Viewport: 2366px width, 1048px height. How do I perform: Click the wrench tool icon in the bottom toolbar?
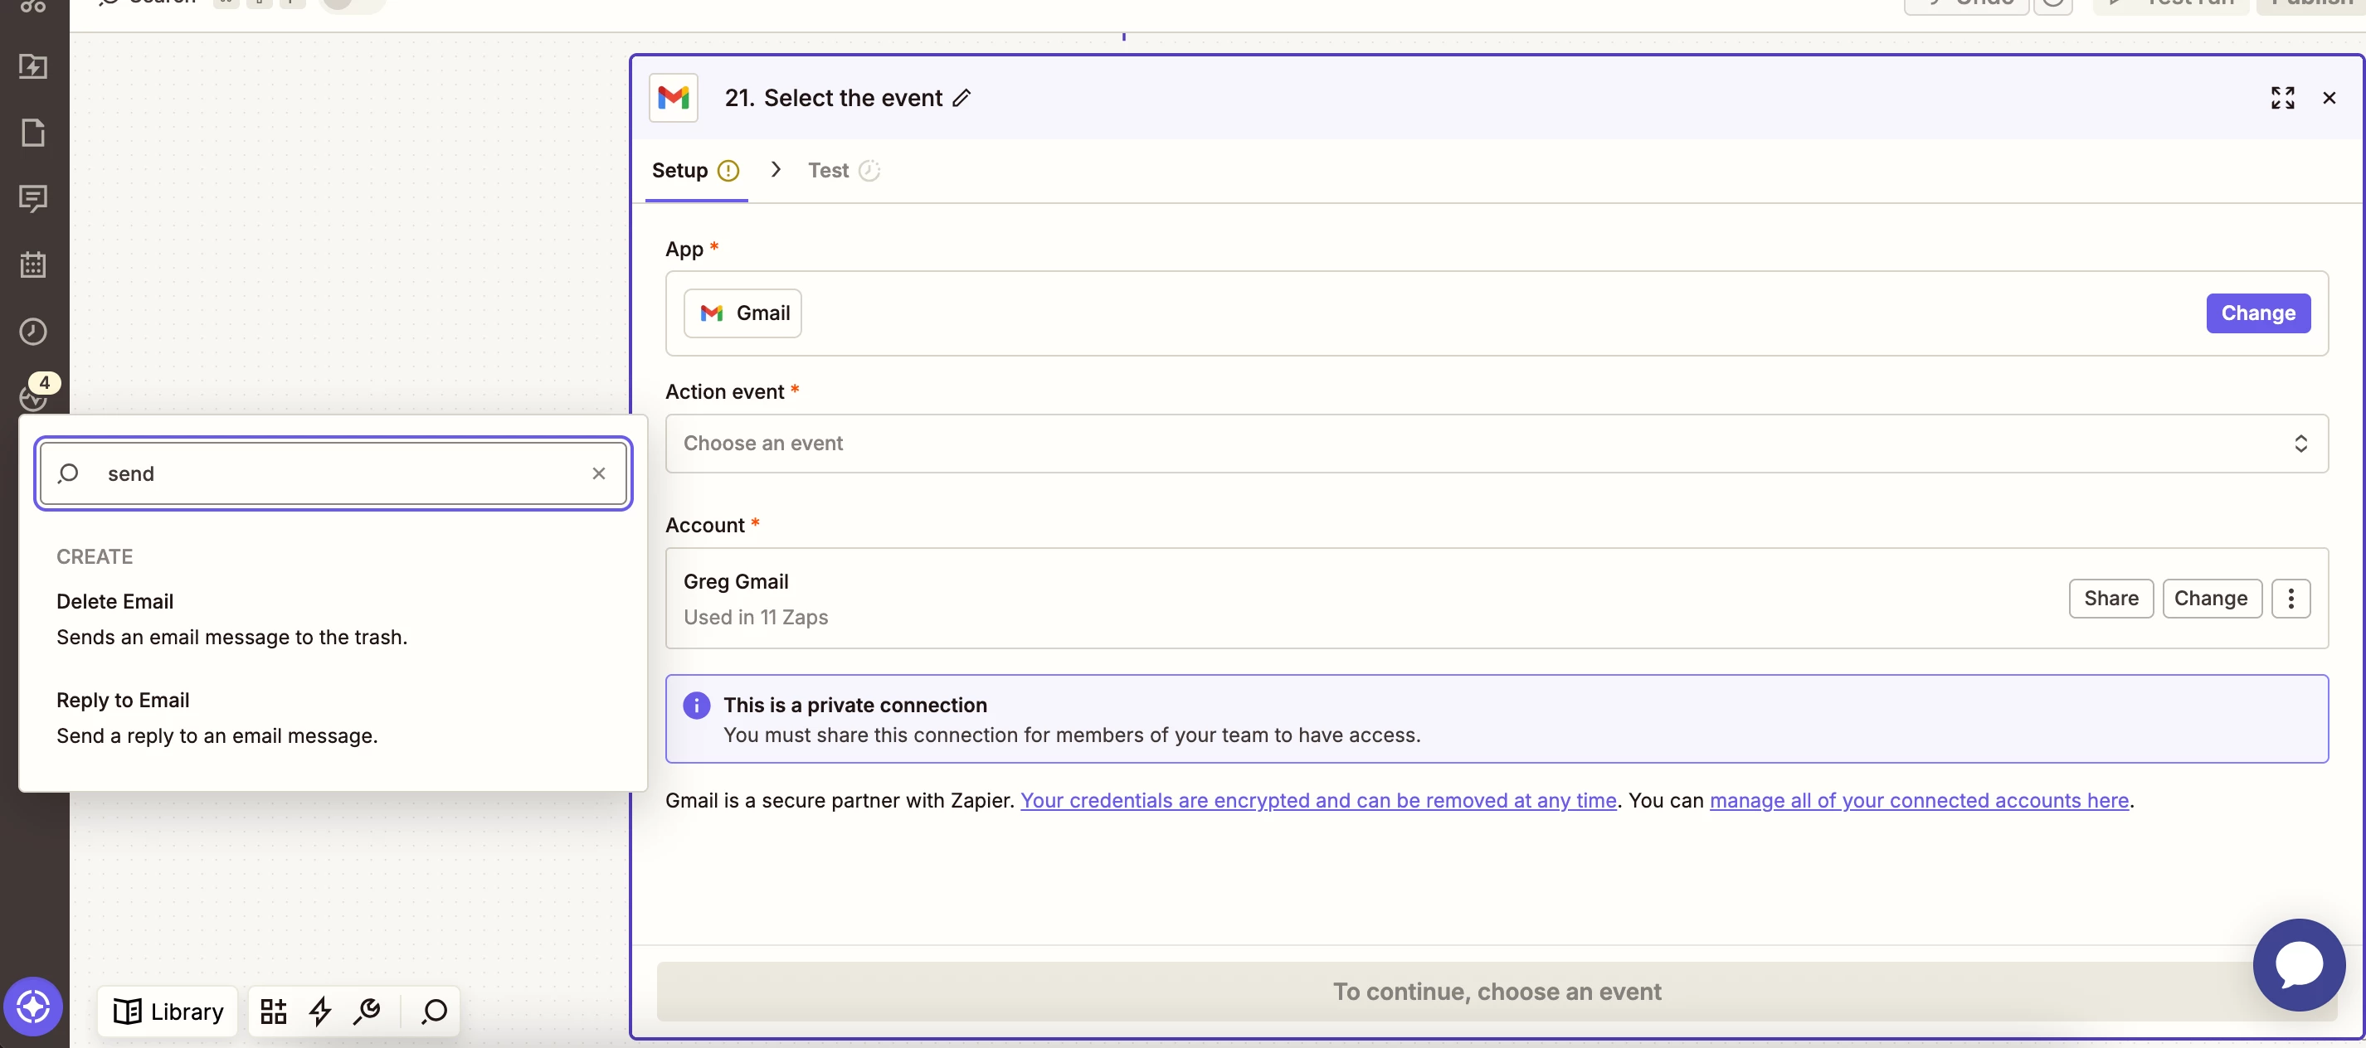(x=367, y=1011)
